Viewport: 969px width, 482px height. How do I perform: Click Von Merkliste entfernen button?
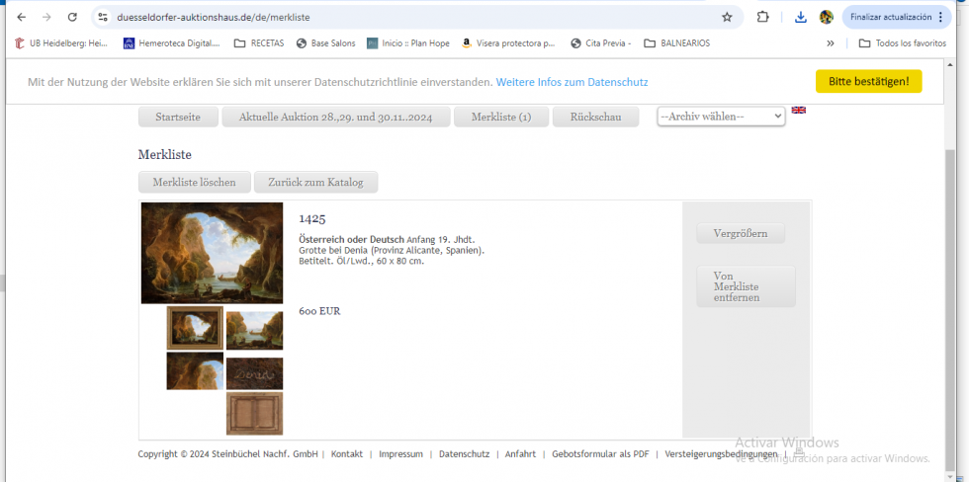click(x=746, y=286)
